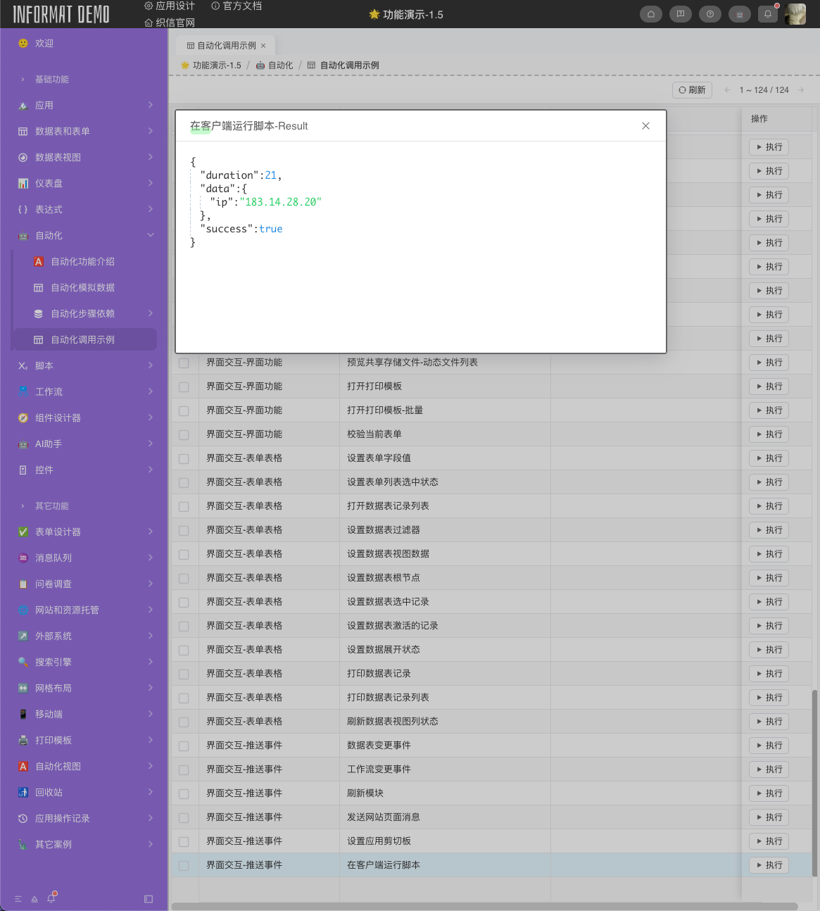Close the Result dialog with the X
Image resolution: width=820 pixels, height=911 pixels.
[x=645, y=126]
